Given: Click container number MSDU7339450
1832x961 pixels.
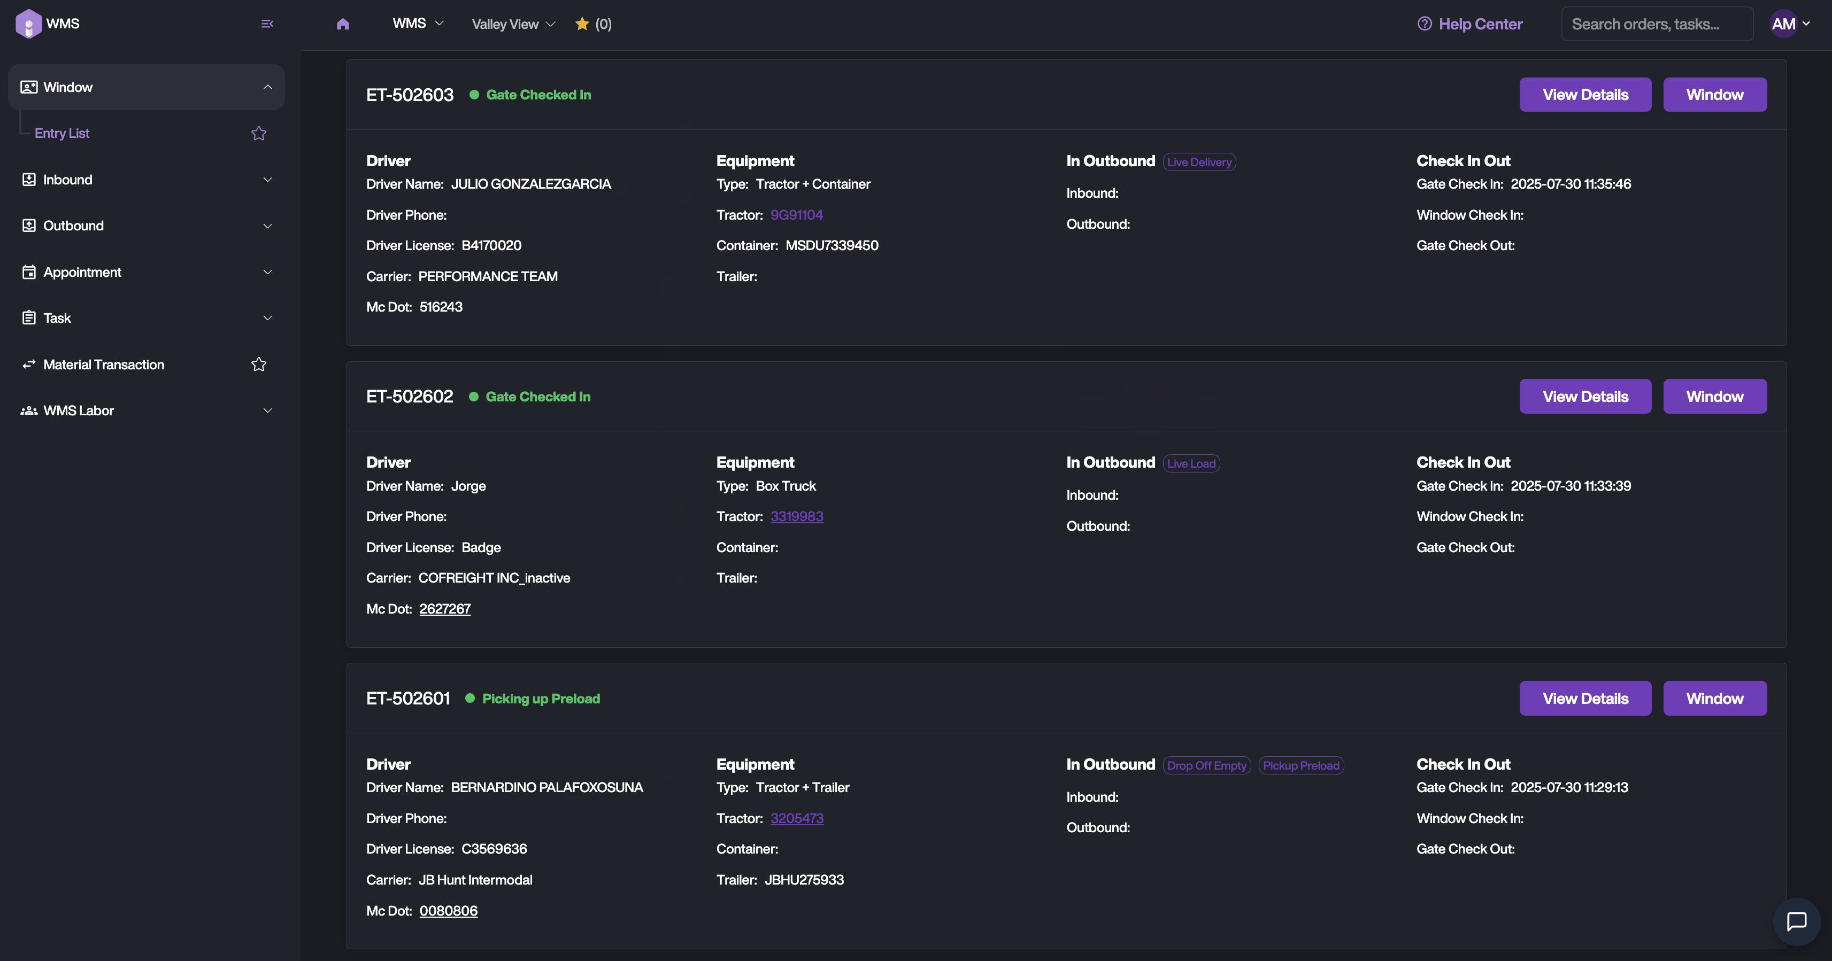Looking at the screenshot, I should pyautogui.click(x=832, y=245).
